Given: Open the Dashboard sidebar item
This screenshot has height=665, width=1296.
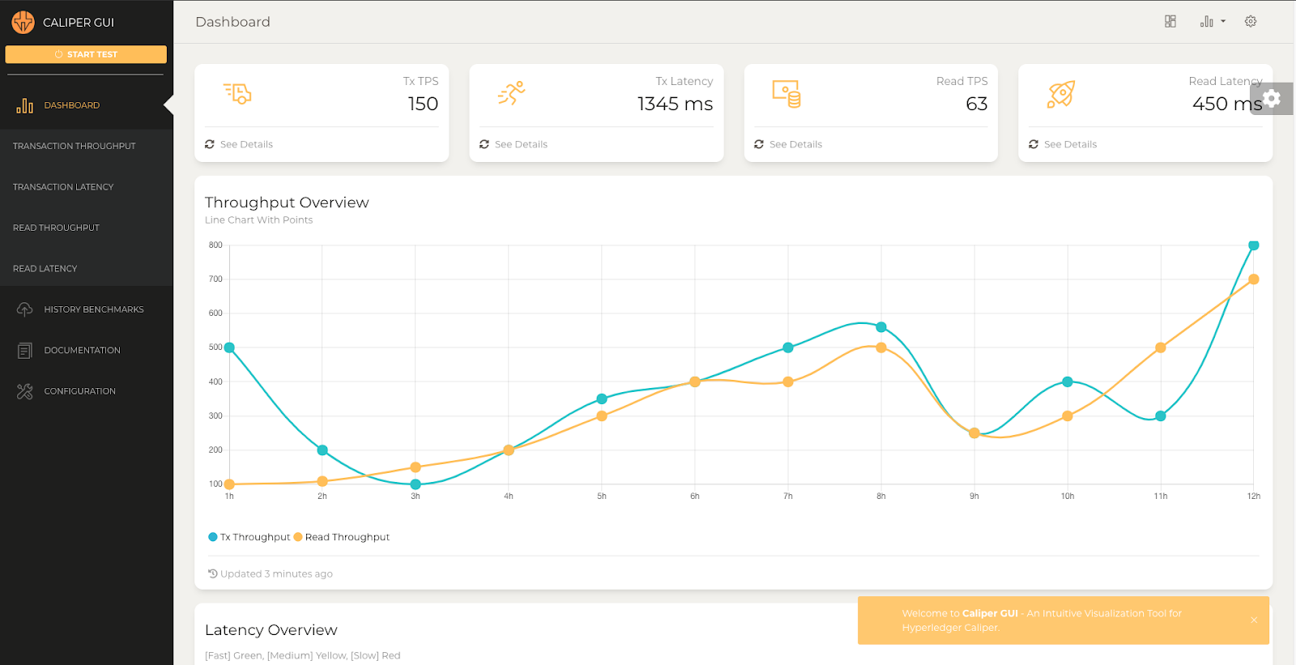Looking at the screenshot, I should pos(87,105).
